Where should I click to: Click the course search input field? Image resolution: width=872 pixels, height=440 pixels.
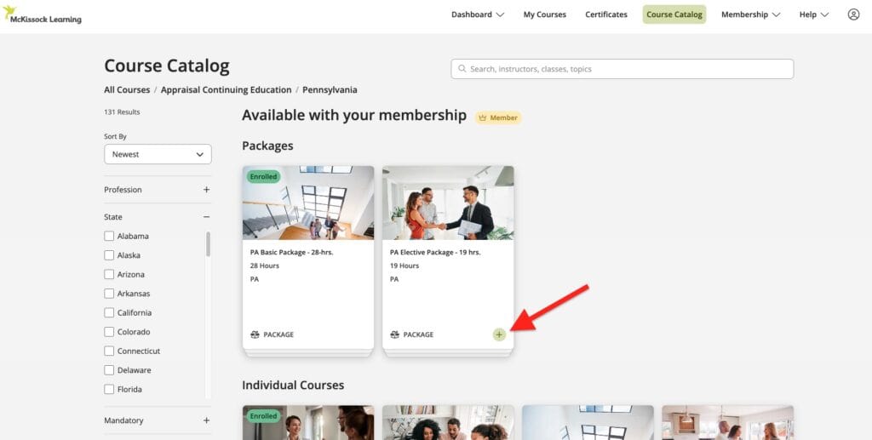coord(626,69)
